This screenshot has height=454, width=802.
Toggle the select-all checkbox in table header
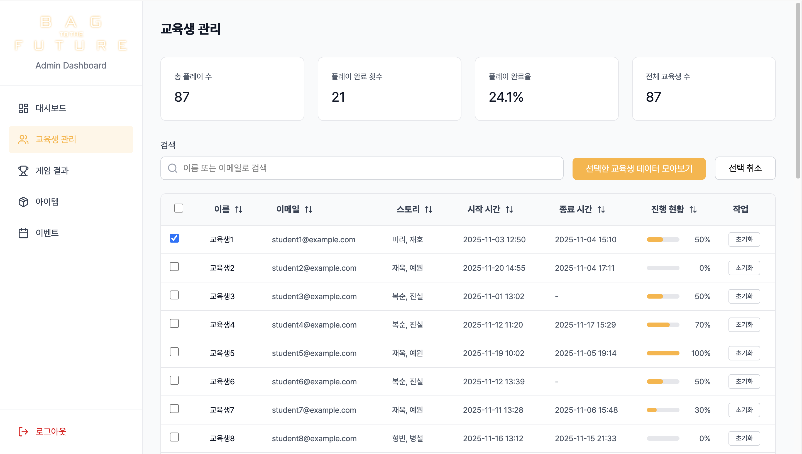(179, 208)
